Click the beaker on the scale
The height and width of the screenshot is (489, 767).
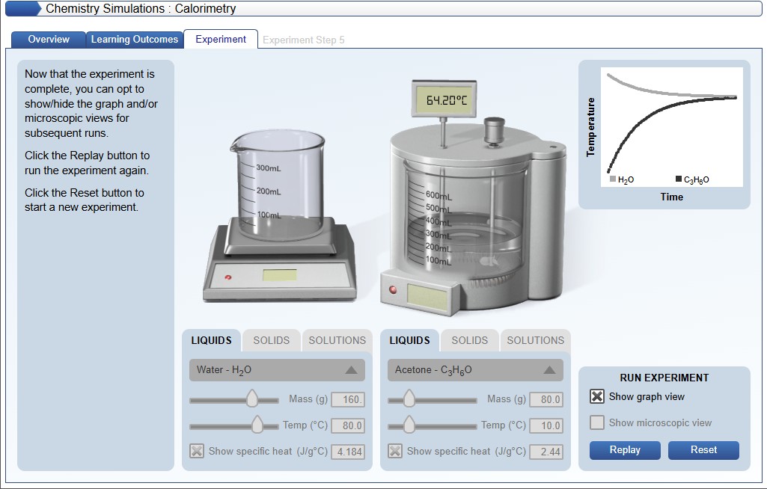[278, 182]
